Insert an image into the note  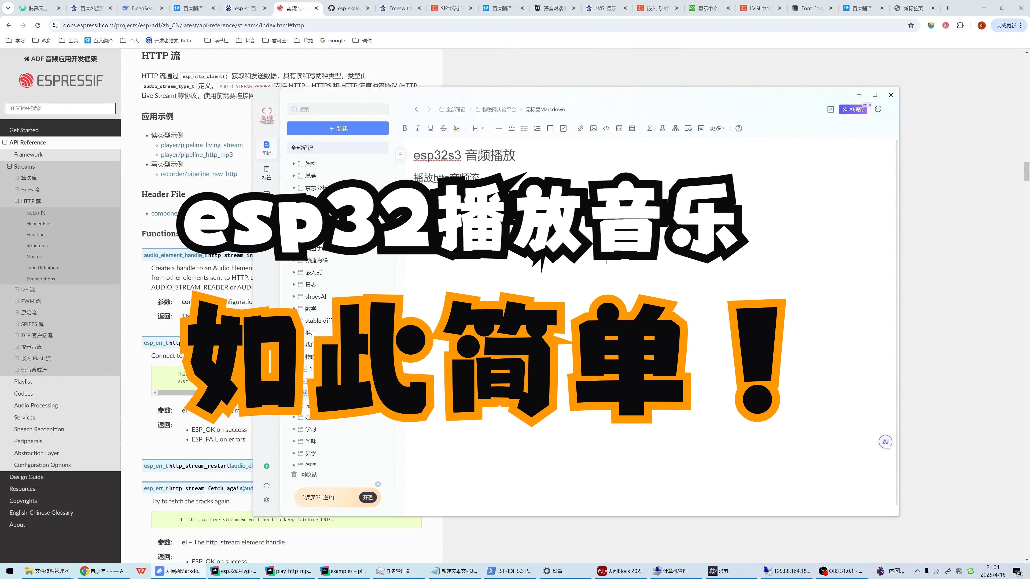click(593, 128)
